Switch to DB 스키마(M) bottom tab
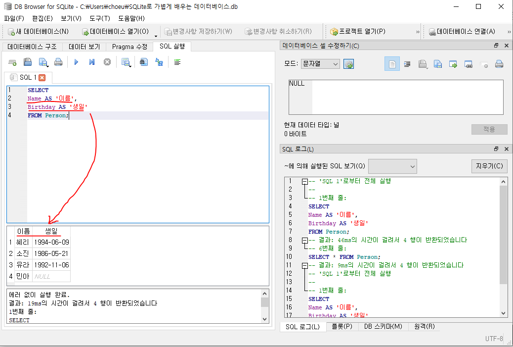This screenshot has width=513, height=347. click(383, 327)
